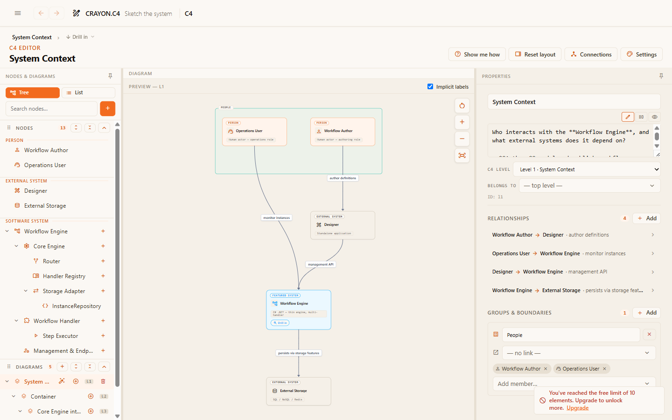The width and height of the screenshot is (672, 420).
Task: Add child to Handler Registry node
Action: pos(103,276)
